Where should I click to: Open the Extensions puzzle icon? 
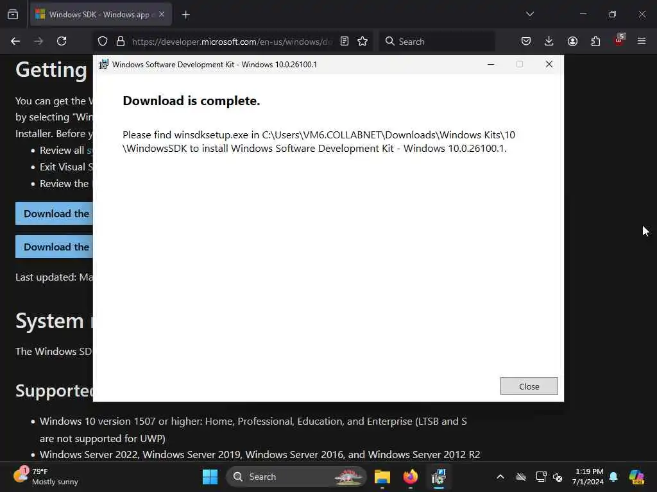click(x=595, y=41)
